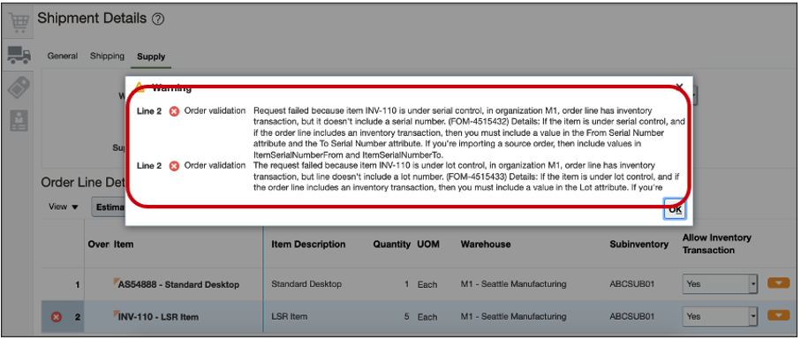
Task: Open orange actions menu for INV-110 row
Action: 779,315
